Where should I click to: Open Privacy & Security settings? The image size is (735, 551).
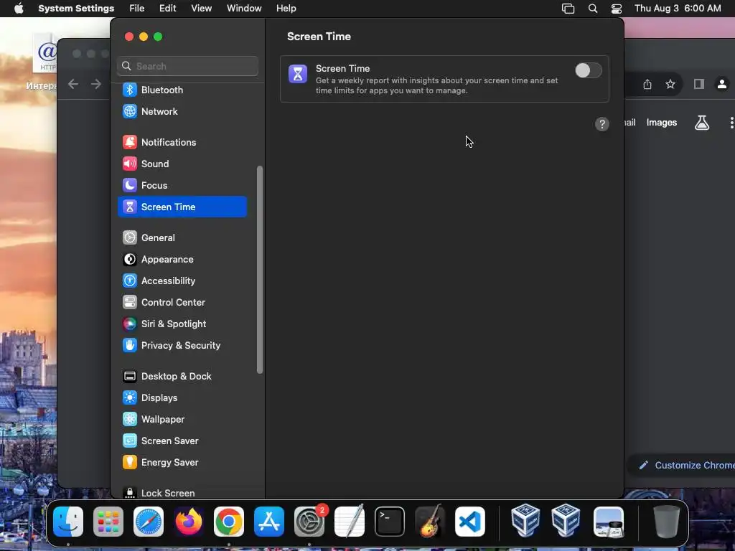pyautogui.click(x=182, y=346)
